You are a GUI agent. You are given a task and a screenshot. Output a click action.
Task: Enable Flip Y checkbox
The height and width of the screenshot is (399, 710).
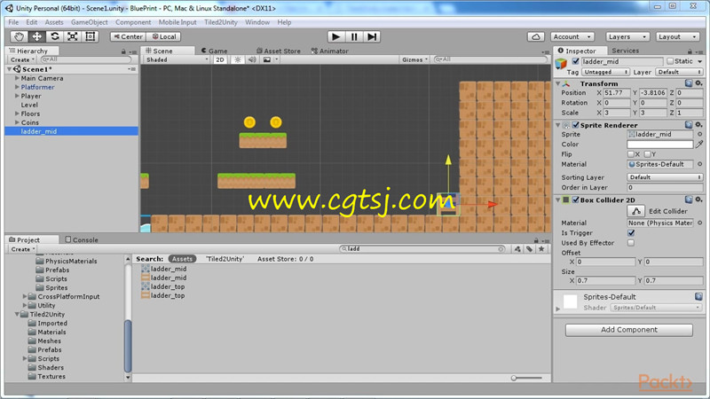[647, 154]
